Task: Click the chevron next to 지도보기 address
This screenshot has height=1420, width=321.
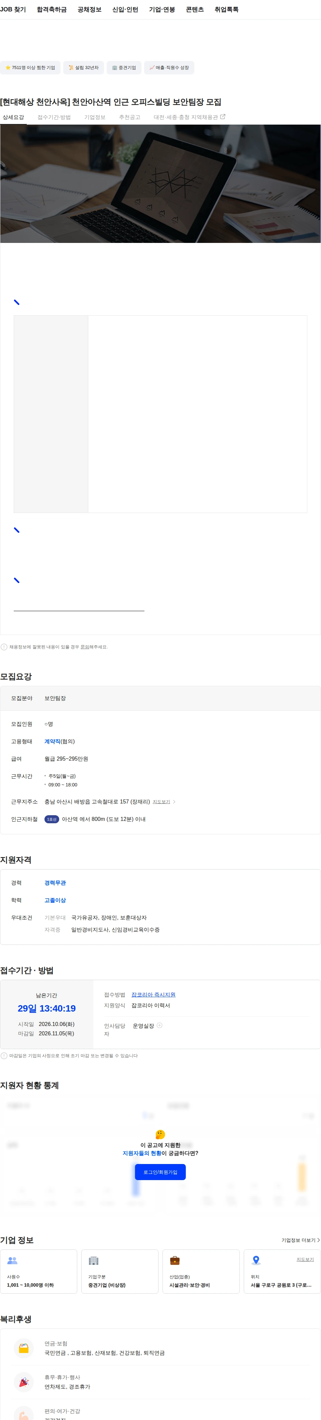Action: (x=174, y=802)
